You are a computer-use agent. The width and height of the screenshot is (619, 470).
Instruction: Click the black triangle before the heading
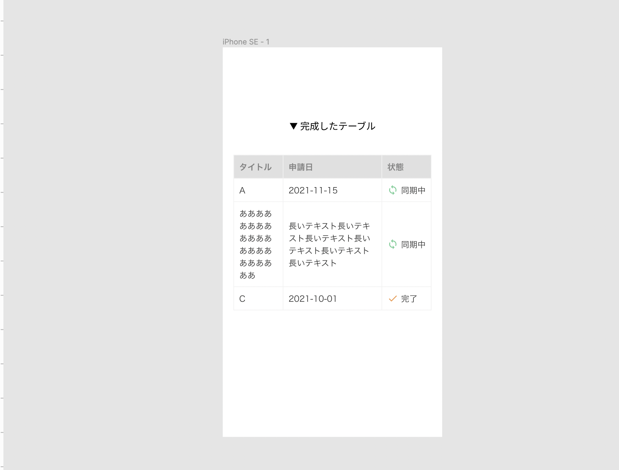(x=293, y=126)
